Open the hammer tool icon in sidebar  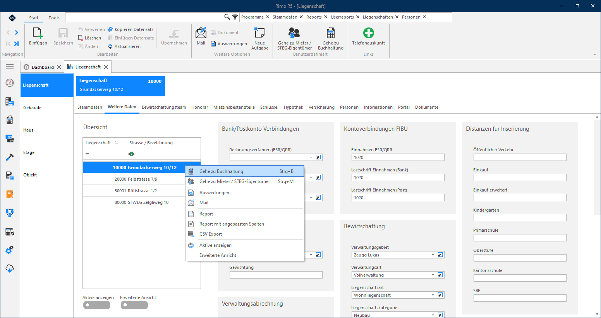pyautogui.click(x=10, y=157)
